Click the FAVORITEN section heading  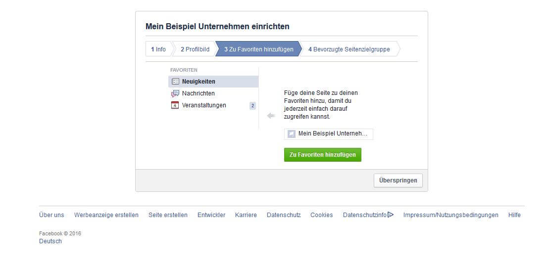tap(184, 70)
